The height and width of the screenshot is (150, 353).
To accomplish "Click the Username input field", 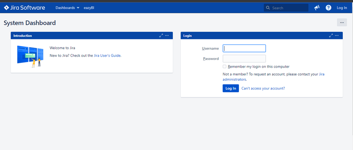I will [x=244, y=48].
